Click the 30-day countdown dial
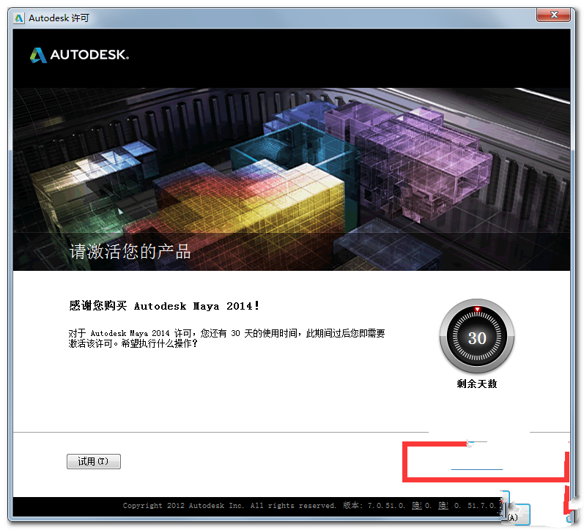Image resolution: width=584 pixels, height=530 pixels. pyautogui.click(x=477, y=336)
